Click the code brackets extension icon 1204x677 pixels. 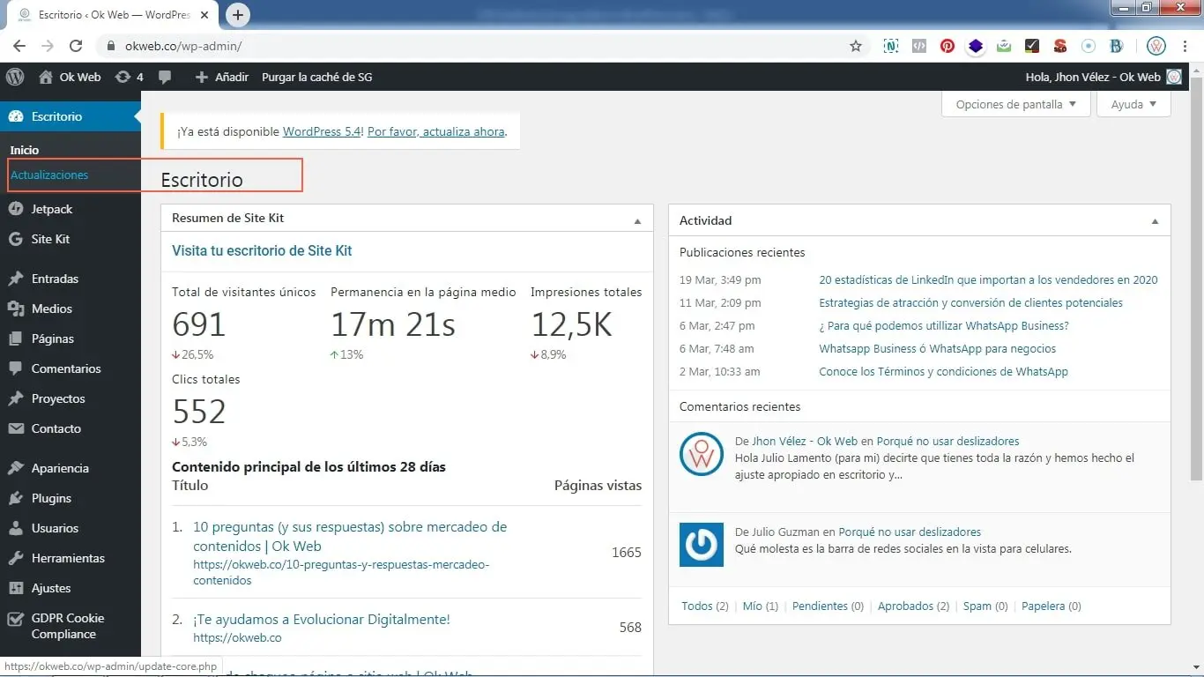pyautogui.click(x=919, y=46)
